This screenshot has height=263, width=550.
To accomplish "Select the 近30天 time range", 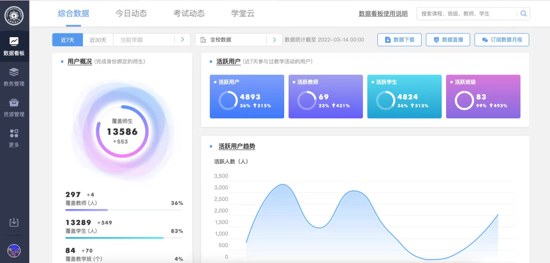I will (x=98, y=40).
